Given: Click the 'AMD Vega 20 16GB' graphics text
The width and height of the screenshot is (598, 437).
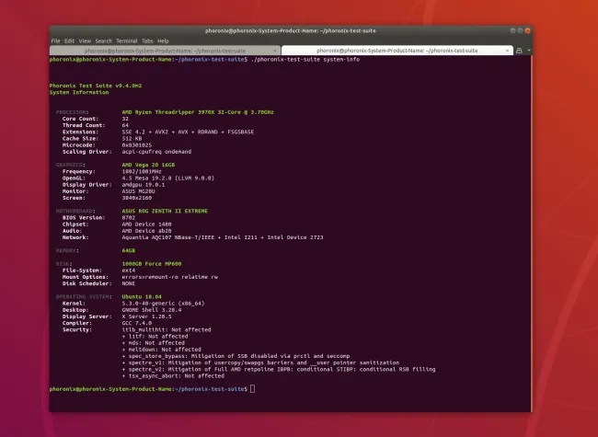Looking at the screenshot, I should click(148, 165).
